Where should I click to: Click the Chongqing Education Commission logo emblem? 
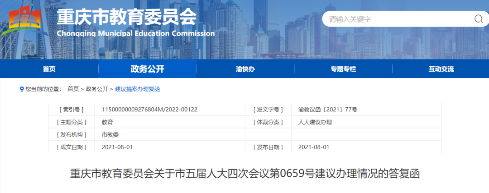point(24,21)
